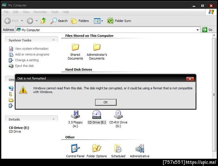Viewport: 218px width, 166px height.
Task: Collapse the Details panel
Action: (x=53, y=119)
